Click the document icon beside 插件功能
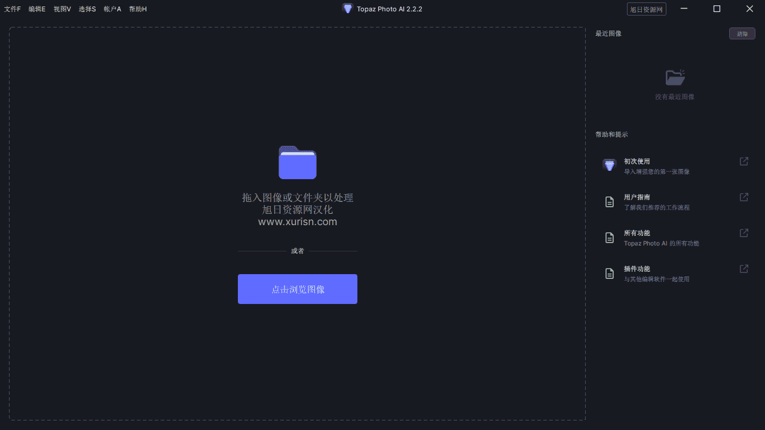The height and width of the screenshot is (430, 765). pyautogui.click(x=609, y=274)
